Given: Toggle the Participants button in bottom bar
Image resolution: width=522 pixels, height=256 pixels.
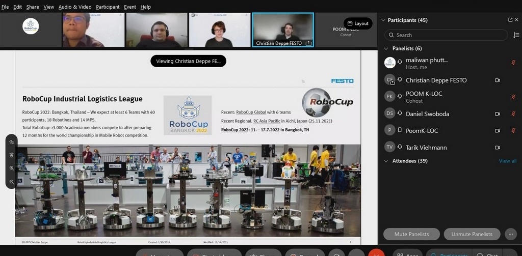Looking at the screenshot, I should tap(448, 254).
